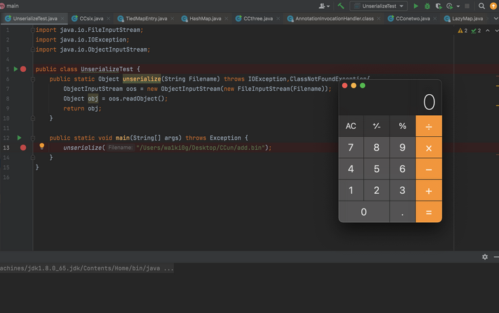Screen dimensions: 499x313
Task: Remove the breakpoint on line 13
Action: coord(23,148)
